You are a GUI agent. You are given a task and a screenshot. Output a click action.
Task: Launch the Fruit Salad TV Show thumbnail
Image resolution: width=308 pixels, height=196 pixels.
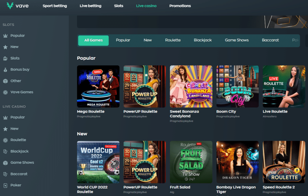(191, 162)
